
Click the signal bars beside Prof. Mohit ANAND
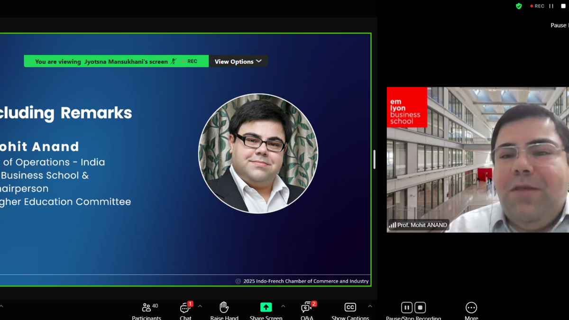393,225
